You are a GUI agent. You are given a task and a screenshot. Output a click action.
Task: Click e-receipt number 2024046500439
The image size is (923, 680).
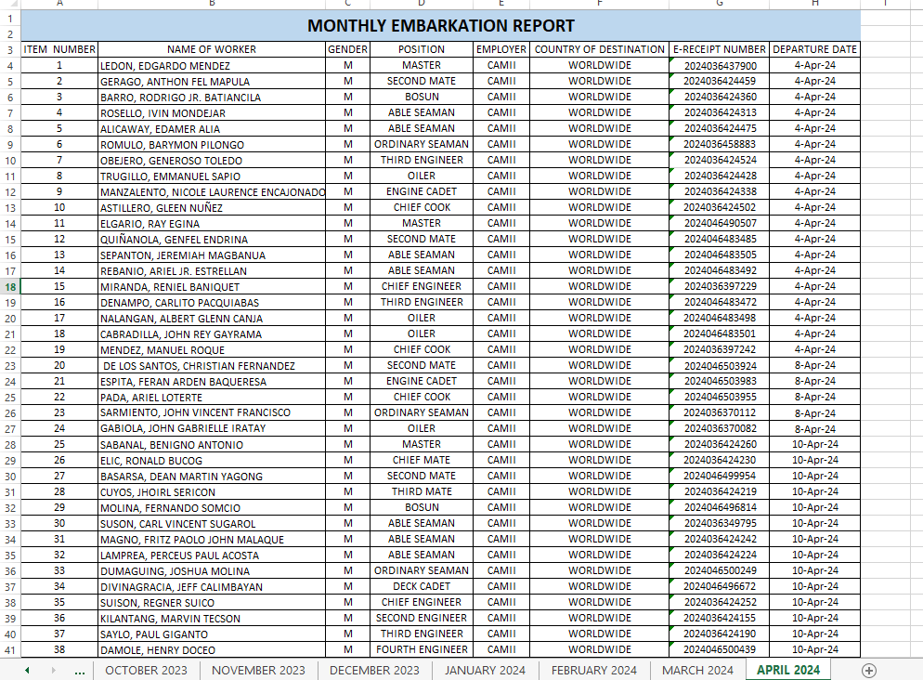pos(720,650)
